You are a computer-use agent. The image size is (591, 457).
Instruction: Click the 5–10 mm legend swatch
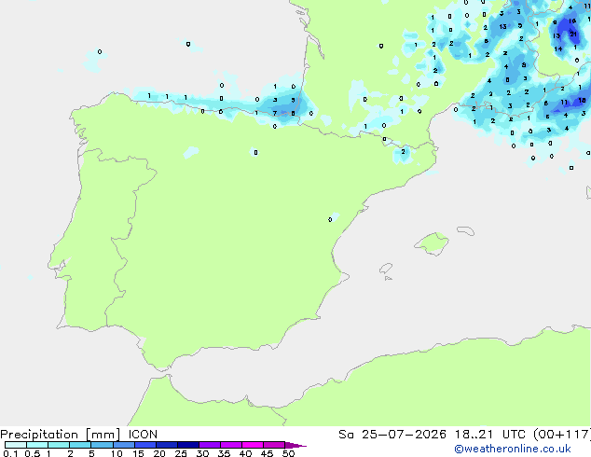click(102, 445)
